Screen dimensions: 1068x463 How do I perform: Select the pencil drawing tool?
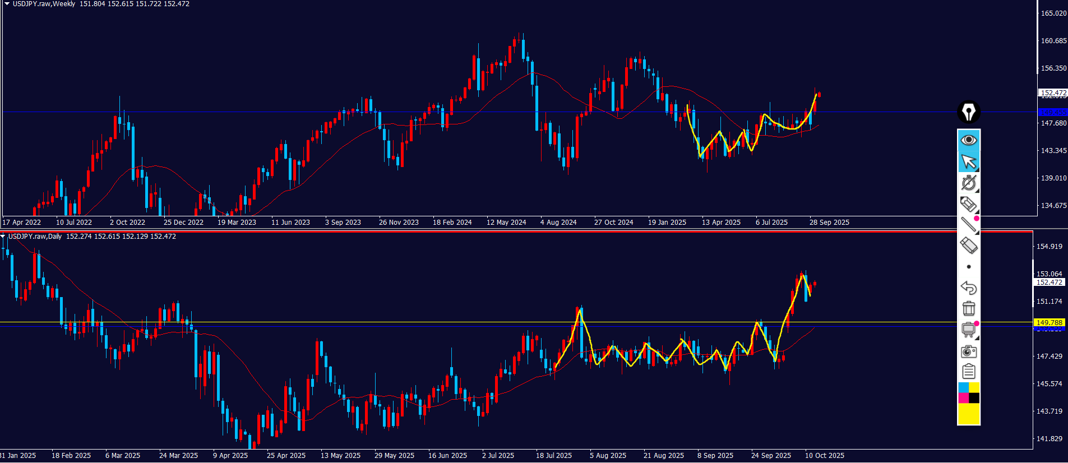click(968, 204)
